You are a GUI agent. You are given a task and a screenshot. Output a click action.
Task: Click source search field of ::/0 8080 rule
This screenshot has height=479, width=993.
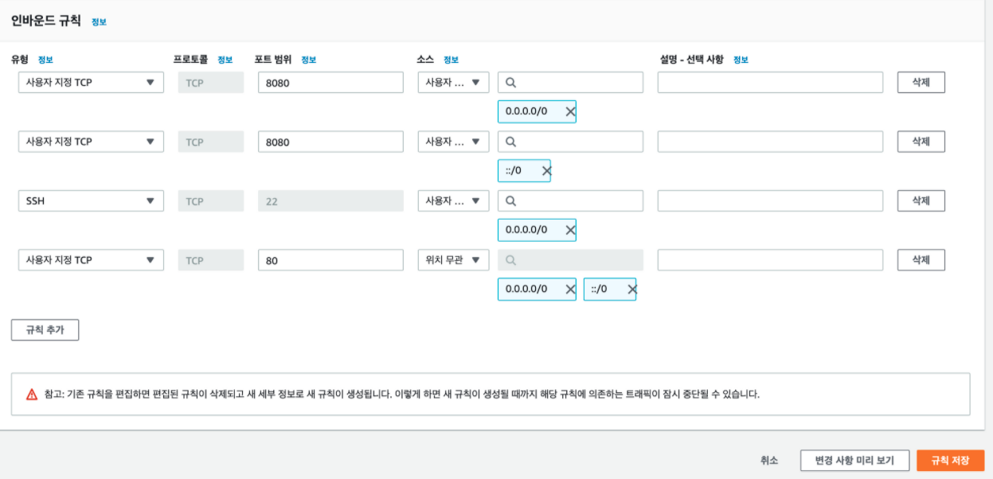pos(570,142)
